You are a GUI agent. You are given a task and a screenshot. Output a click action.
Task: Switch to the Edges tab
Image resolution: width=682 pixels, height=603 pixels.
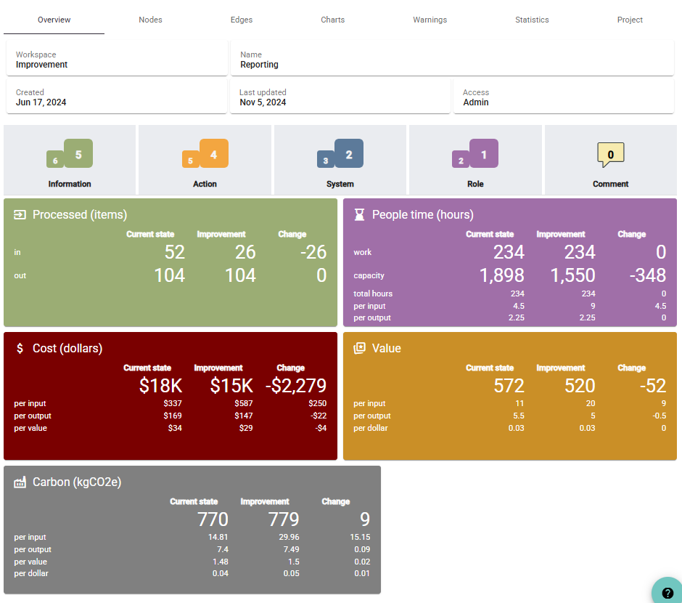click(x=242, y=20)
